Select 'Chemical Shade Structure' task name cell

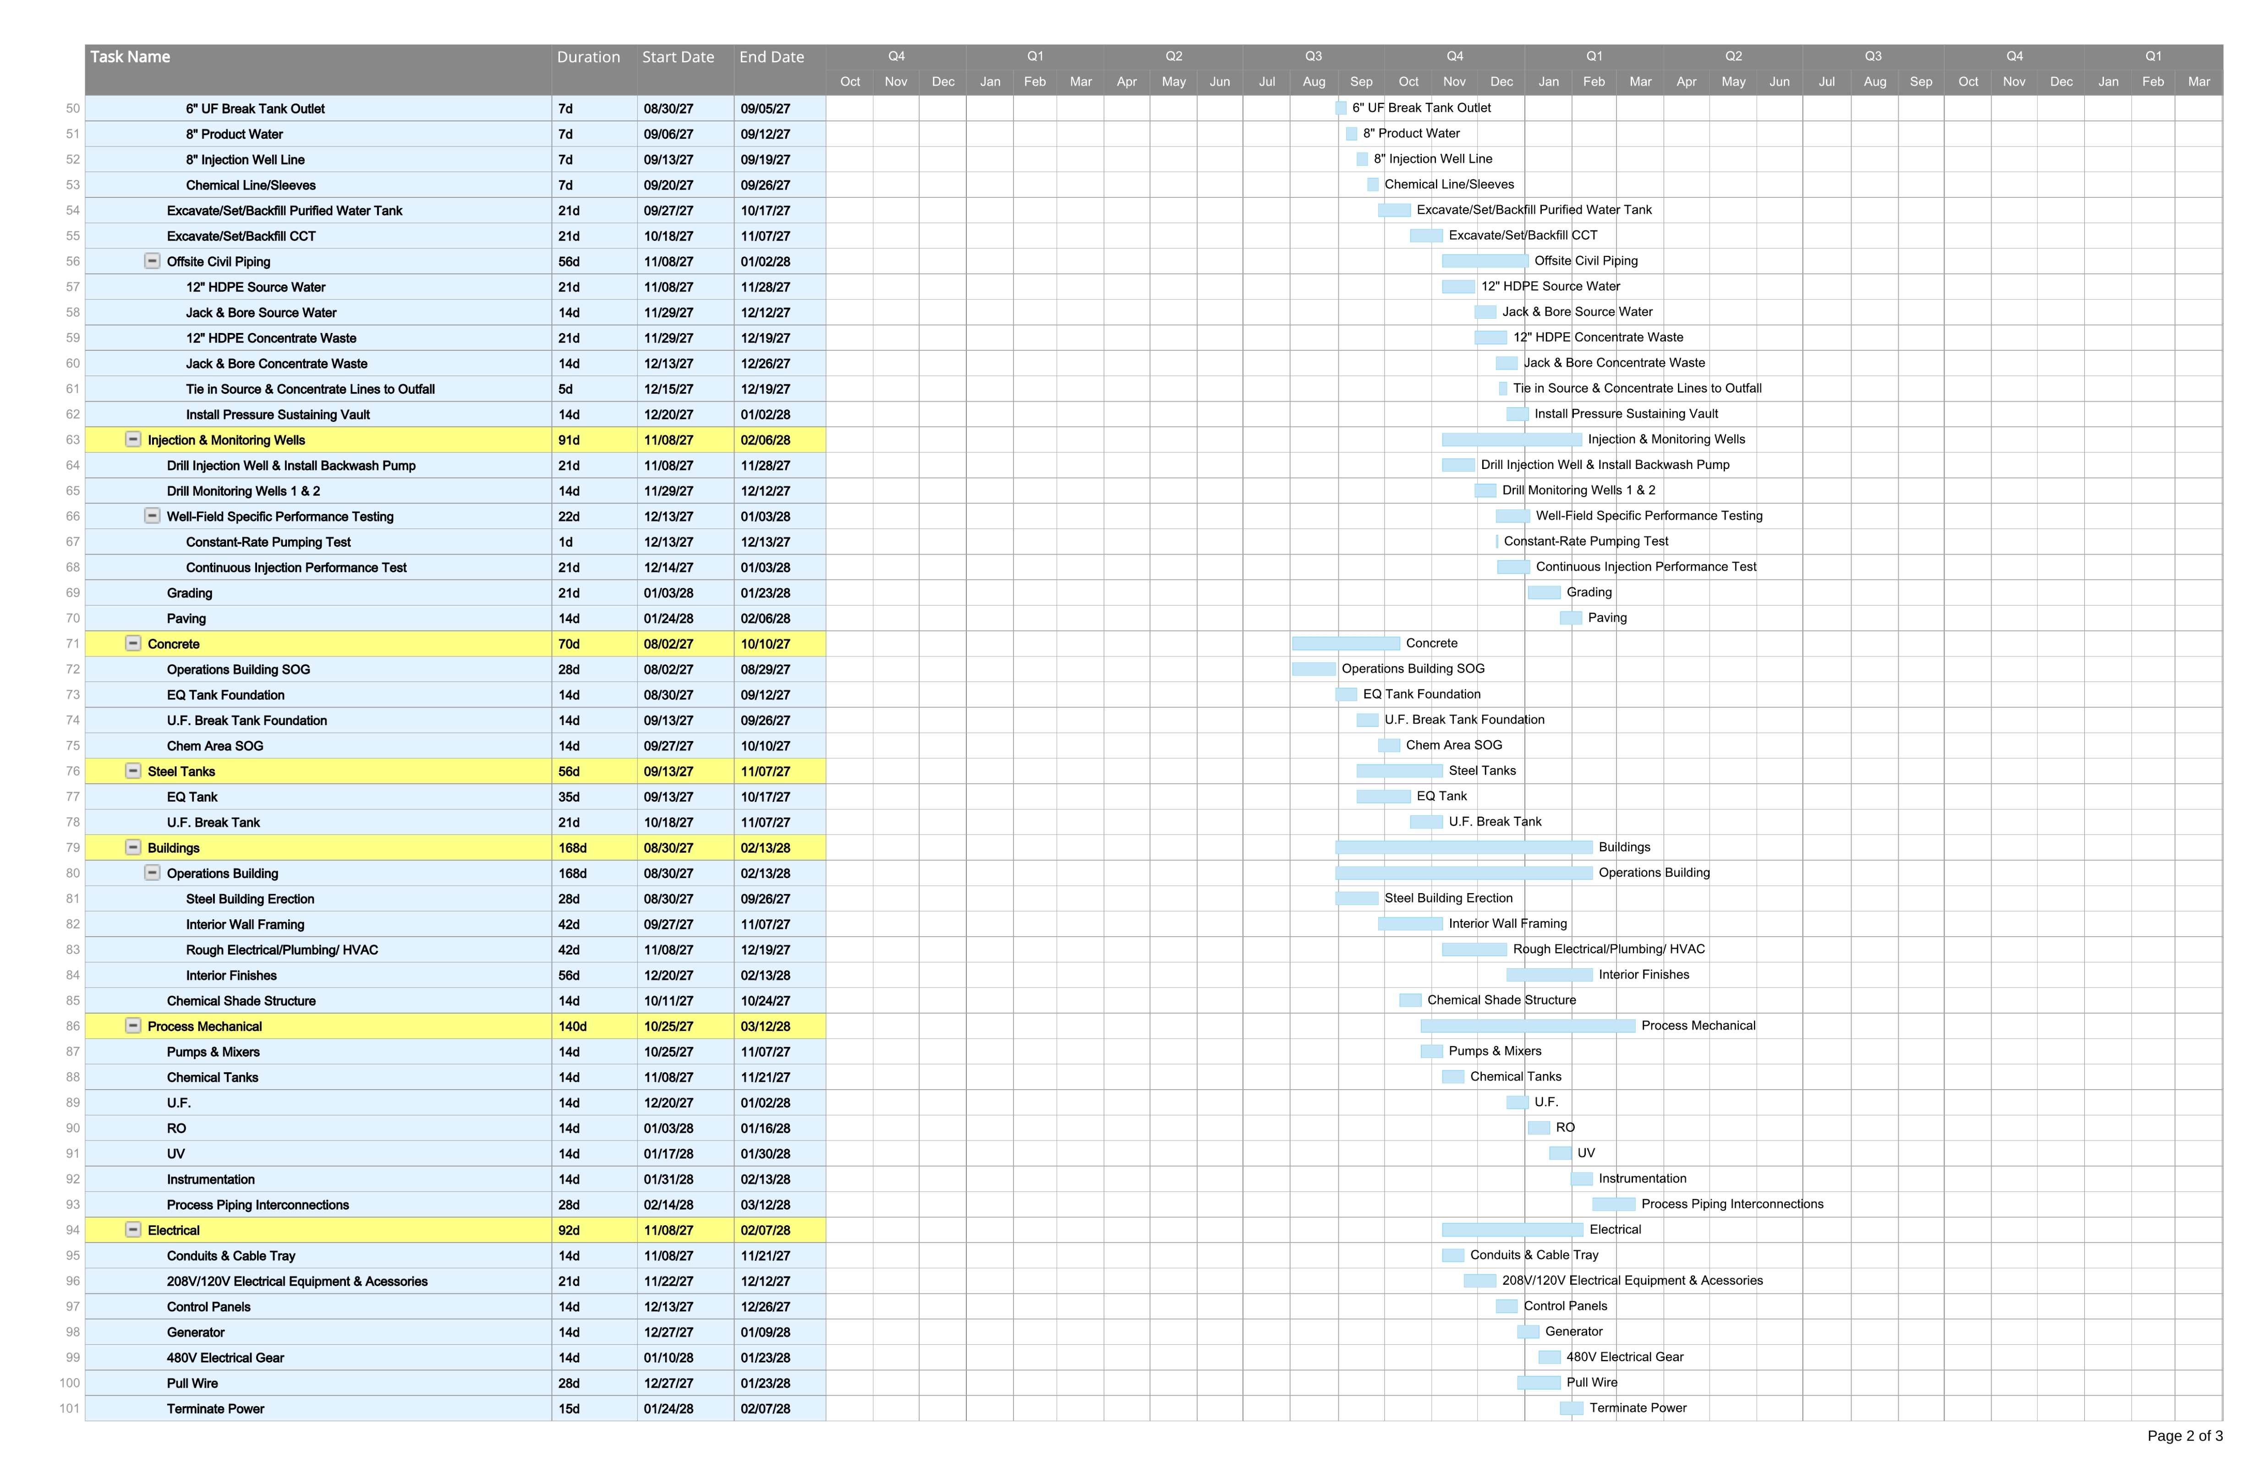(318, 1000)
